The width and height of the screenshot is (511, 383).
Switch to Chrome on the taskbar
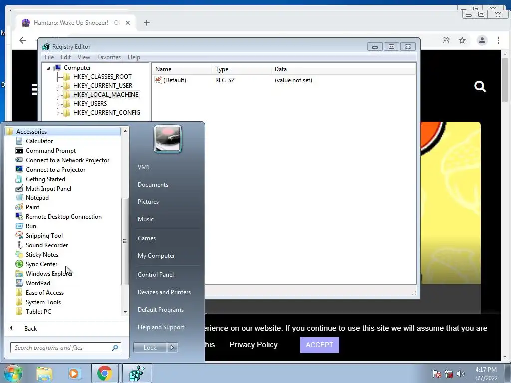click(104, 373)
